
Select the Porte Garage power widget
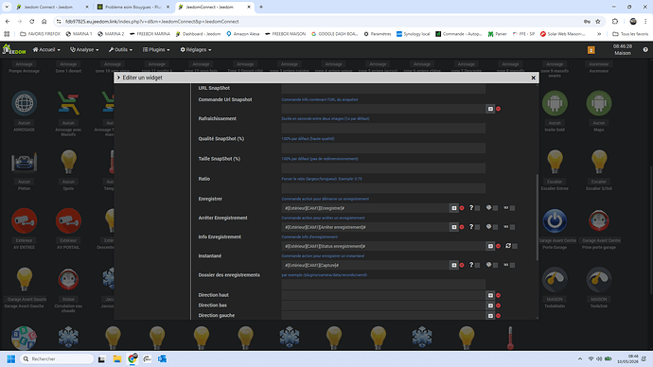(555, 220)
